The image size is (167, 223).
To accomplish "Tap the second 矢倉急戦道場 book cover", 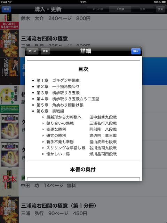I will tap(10, 154).
